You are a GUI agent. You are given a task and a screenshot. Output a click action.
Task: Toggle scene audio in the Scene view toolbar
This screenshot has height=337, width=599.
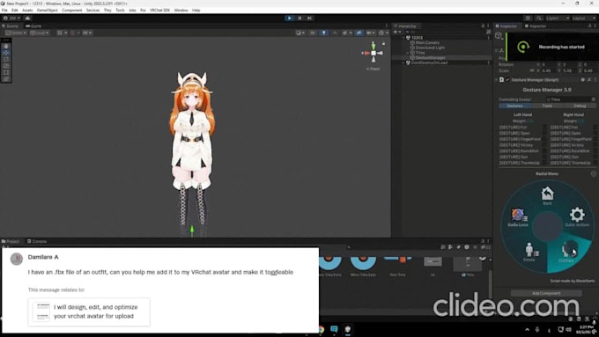335,33
